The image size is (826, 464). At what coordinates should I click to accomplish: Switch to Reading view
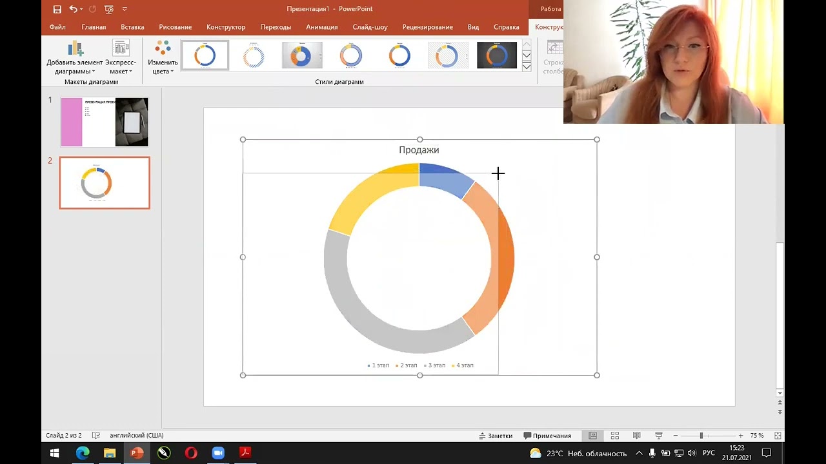tap(636, 436)
